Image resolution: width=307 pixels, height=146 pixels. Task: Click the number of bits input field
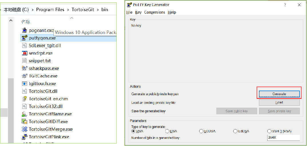pyautogui.click(x=284, y=137)
